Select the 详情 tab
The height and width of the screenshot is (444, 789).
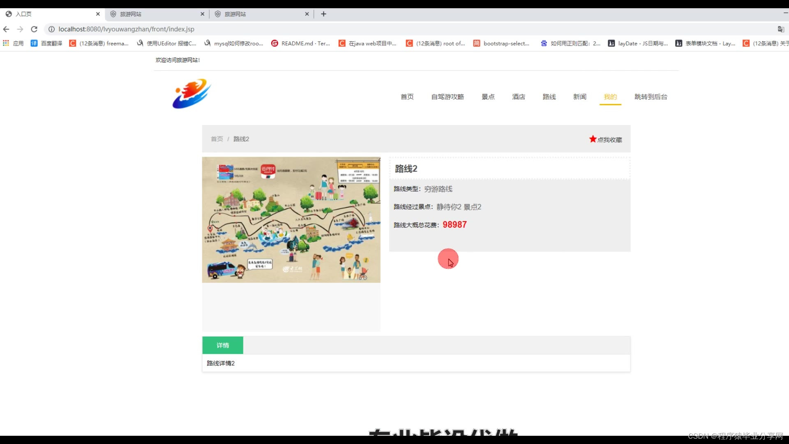(223, 345)
